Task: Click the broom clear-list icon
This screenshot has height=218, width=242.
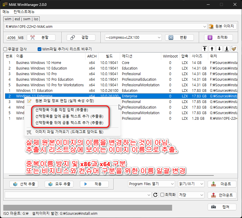Action: pyautogui.click(x=234, y=49)
